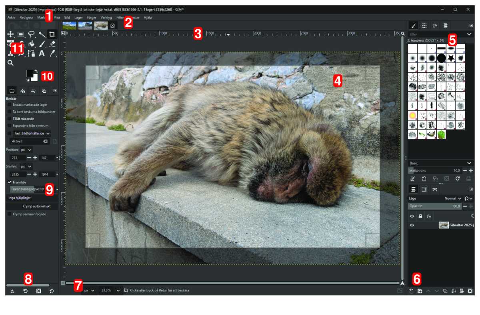Open the Arkiv menu
The image size is (480, 315).
[11, 18]
